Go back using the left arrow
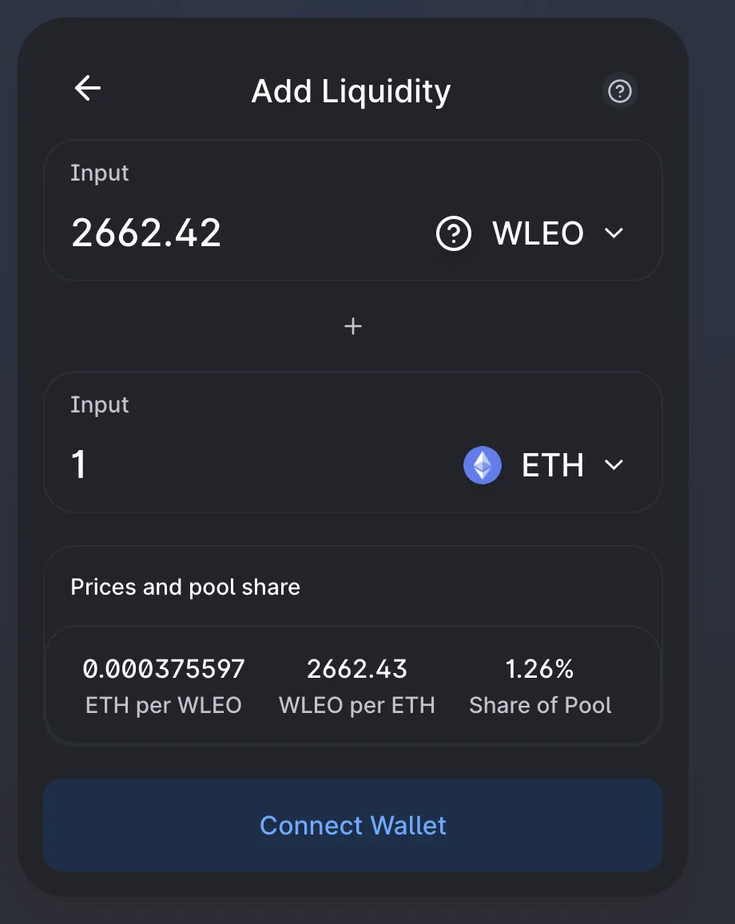Screen dimensions: 735x924 (88, 89)
